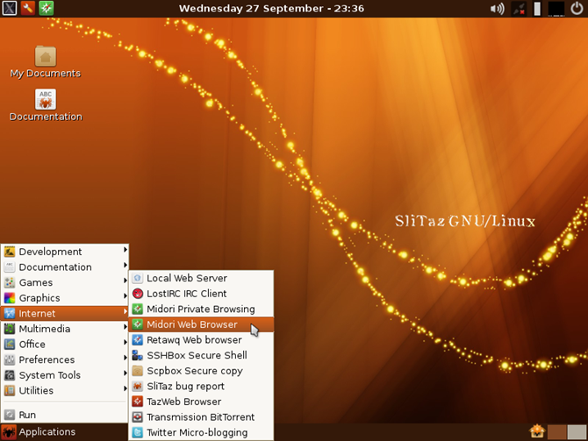588x441 pixels.
Task: Expand the Utilities submenu arrow
Action: (125, 388)
